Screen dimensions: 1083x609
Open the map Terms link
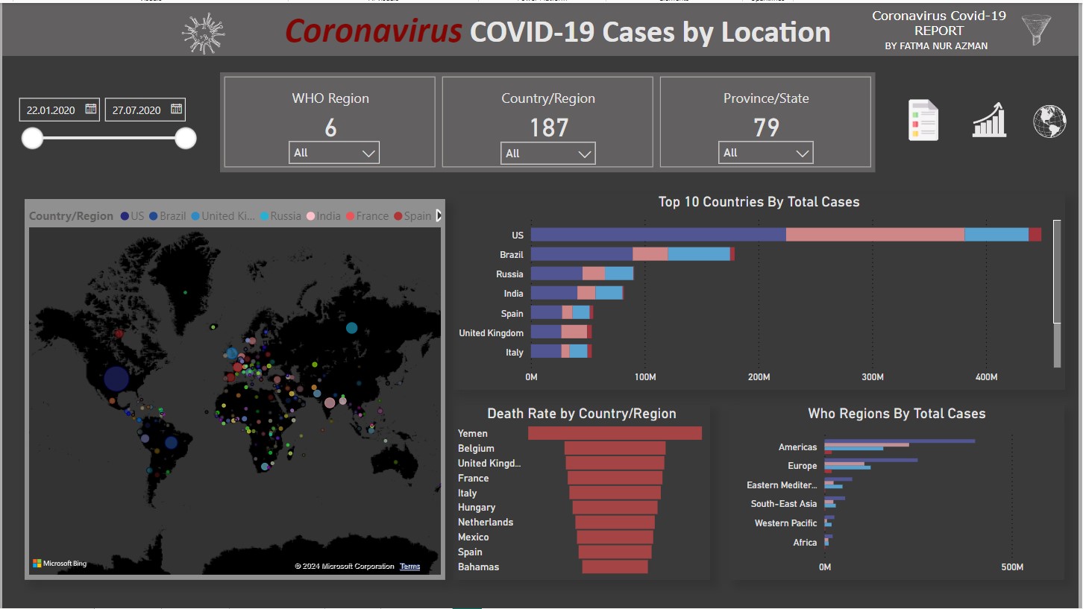click(x=410, y=567)
